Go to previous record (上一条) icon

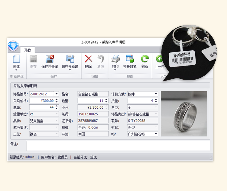click(159, 59)
